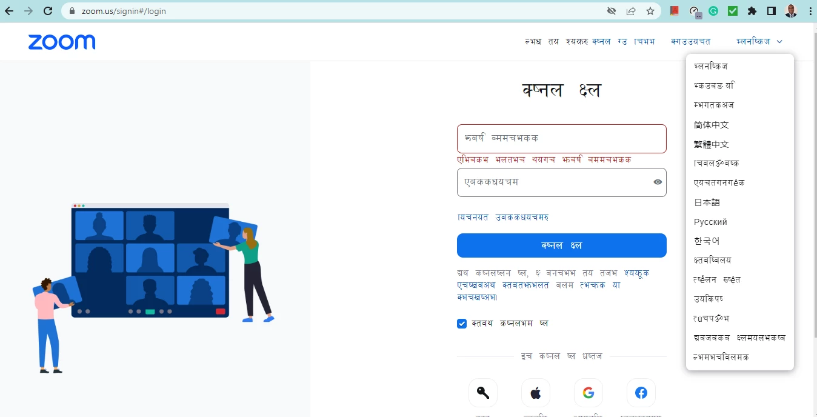Viewport: 817px width, 417px height.
Task: Click the Zoom logo
Action: pyautogui.click(x=62, y=42)
